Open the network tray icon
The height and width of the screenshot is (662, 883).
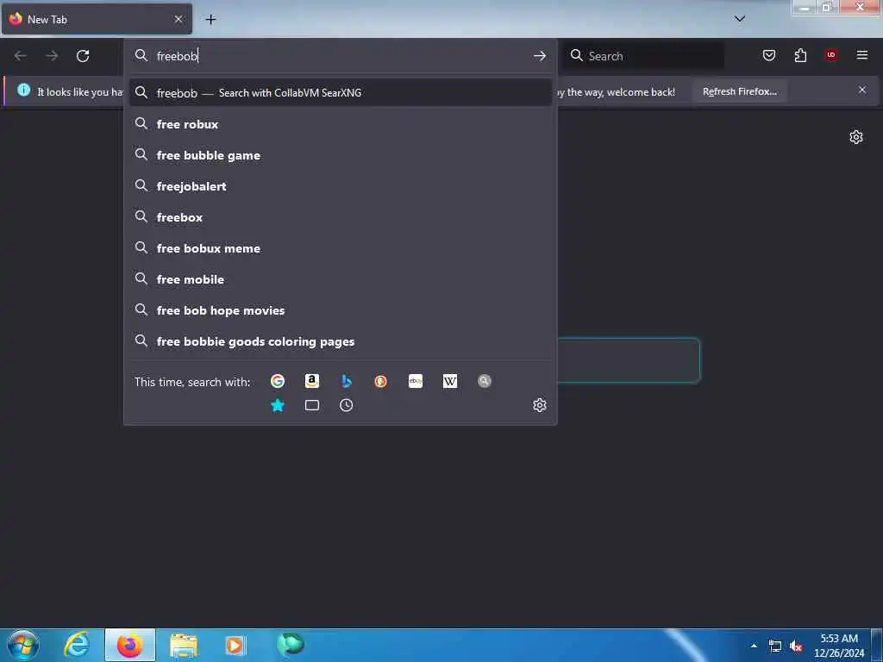pos(775,646)
